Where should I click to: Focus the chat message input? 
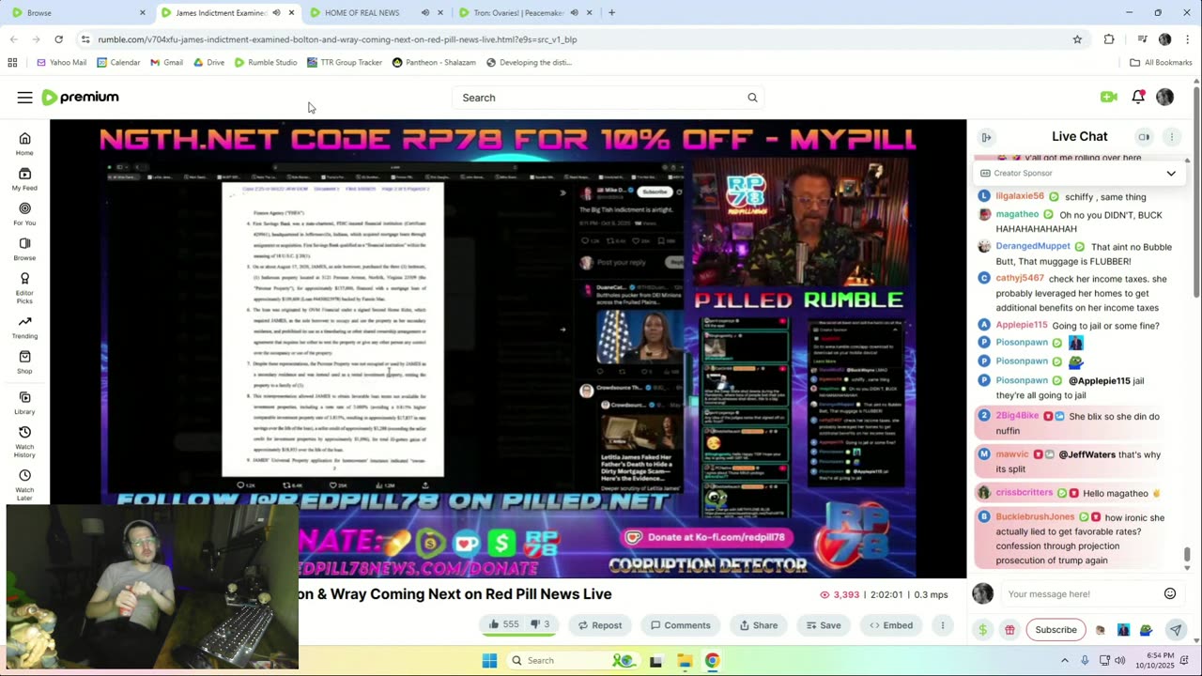1080,593
